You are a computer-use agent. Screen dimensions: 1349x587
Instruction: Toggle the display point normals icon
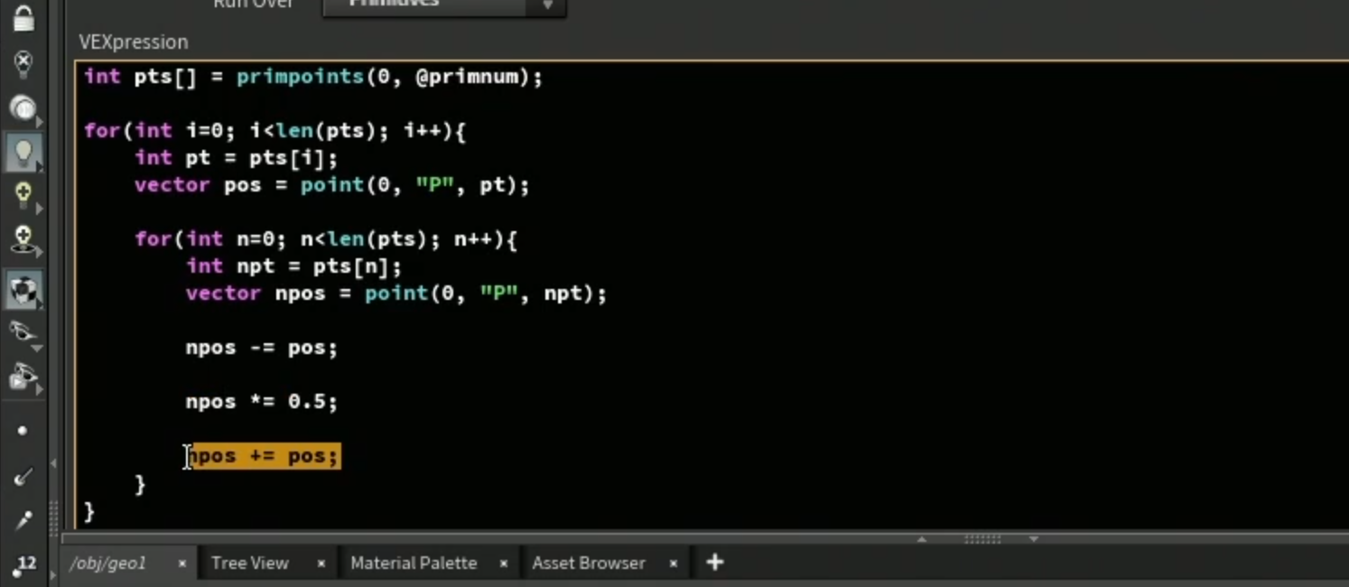point(23,477)
